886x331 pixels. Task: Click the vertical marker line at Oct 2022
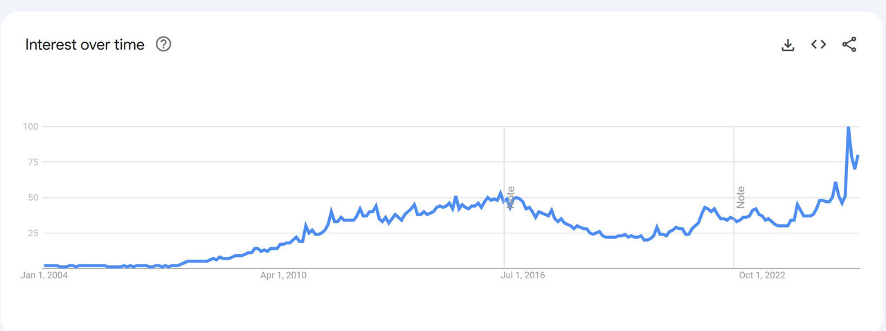click(x=734, y=159)
